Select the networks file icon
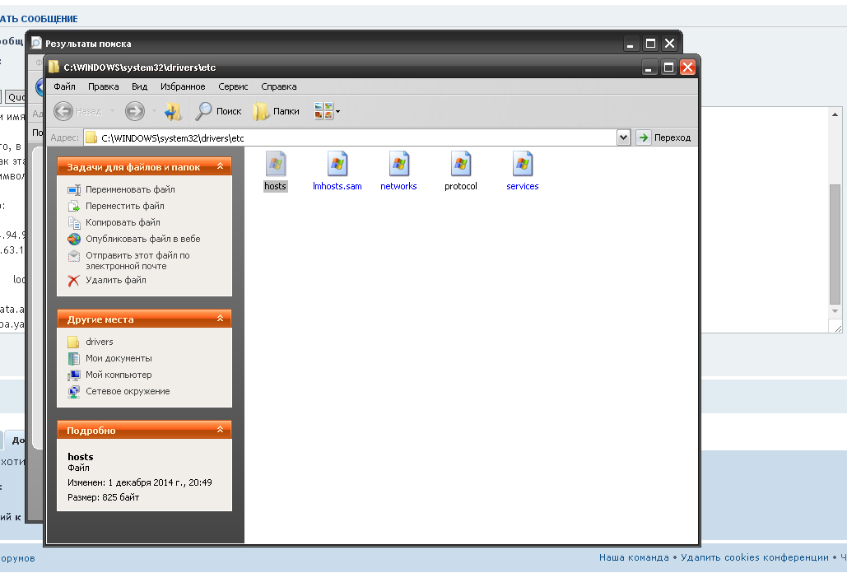Viewport: 847px width, 573px height. pos(398,165)
